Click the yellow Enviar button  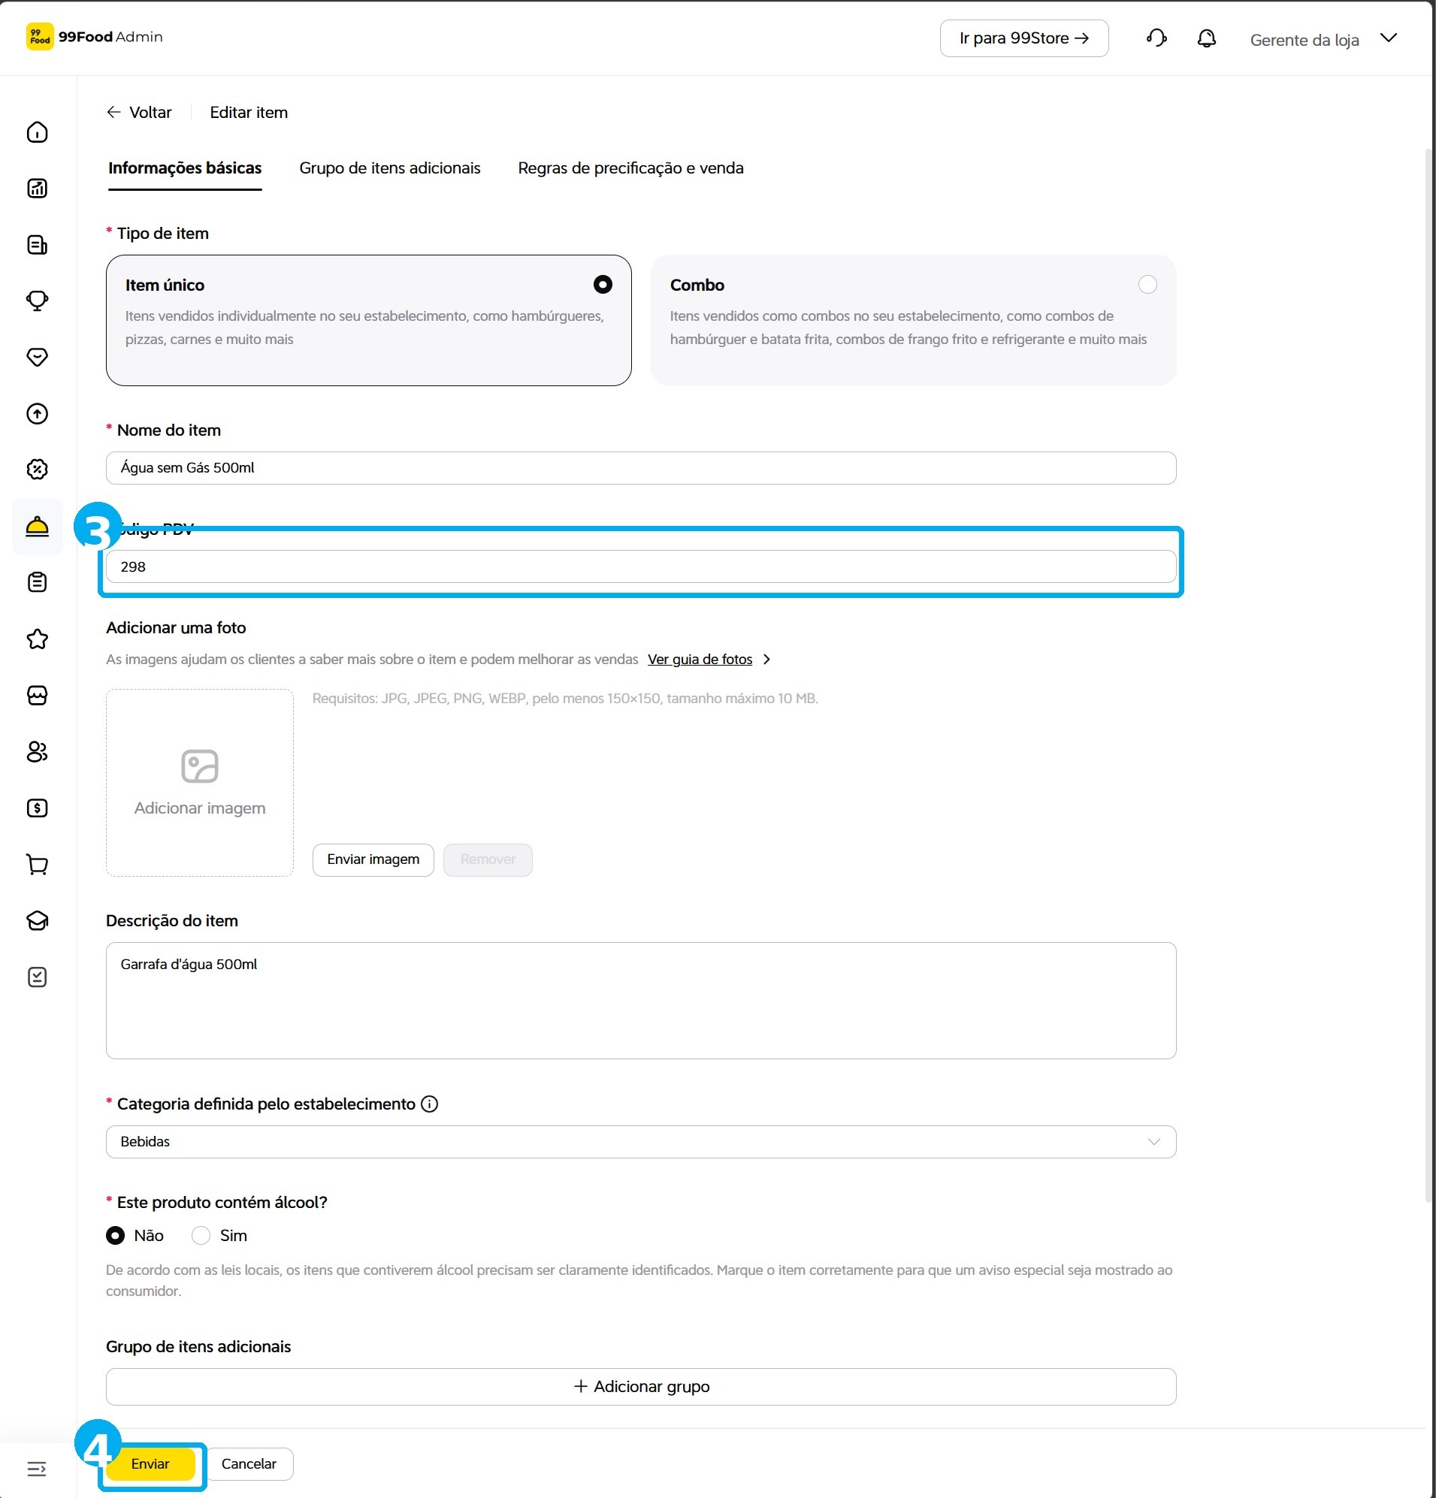tap(150, 1463)
